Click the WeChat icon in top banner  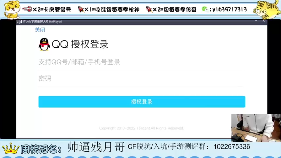click(205, 9)
